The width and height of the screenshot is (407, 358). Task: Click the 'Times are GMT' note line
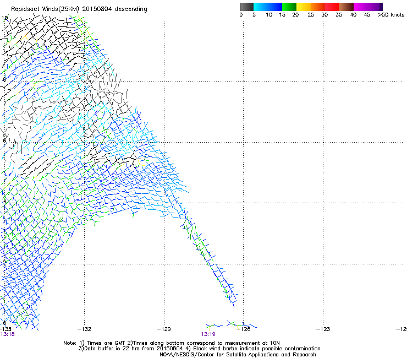coord(172,343)
